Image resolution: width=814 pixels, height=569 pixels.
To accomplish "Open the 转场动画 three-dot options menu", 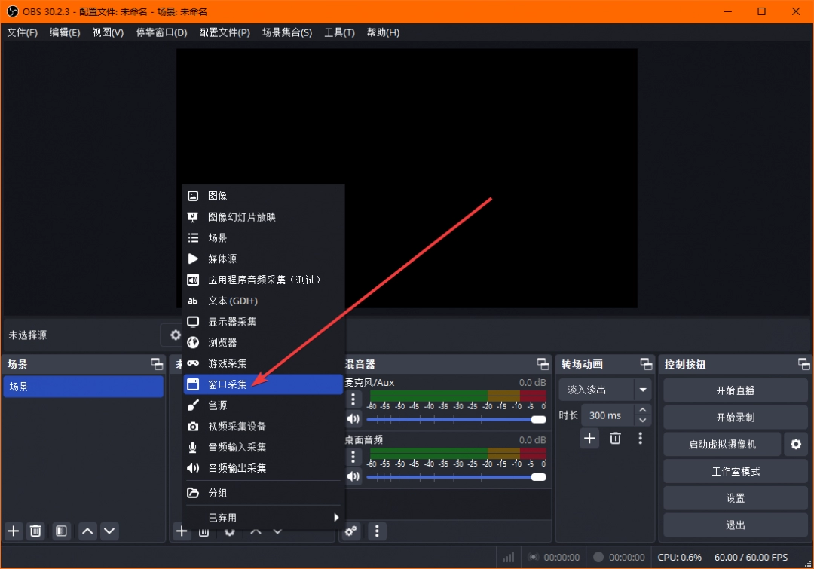I will click(641, 438).
